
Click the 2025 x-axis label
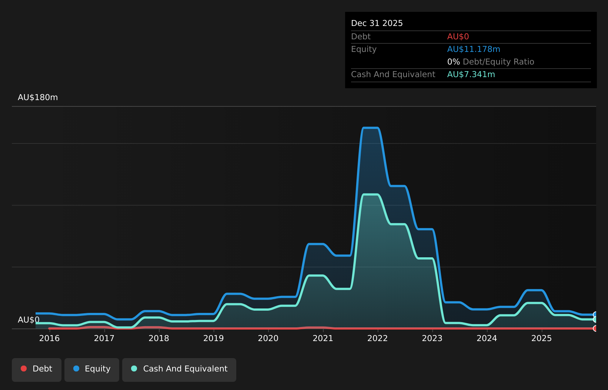[542, 338]
